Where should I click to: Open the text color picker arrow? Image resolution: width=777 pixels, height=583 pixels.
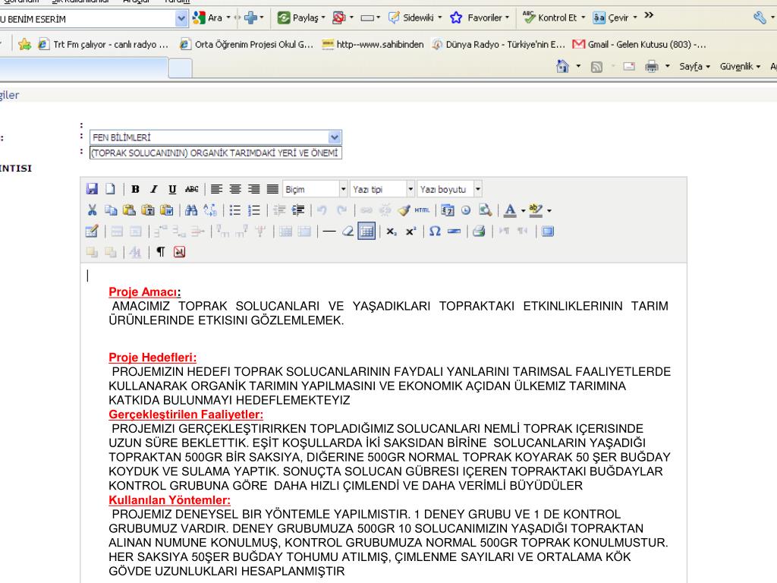(524, 211)
